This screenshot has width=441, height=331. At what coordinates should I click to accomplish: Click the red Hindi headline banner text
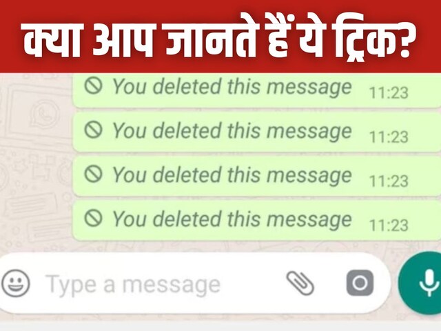[216, 39]
